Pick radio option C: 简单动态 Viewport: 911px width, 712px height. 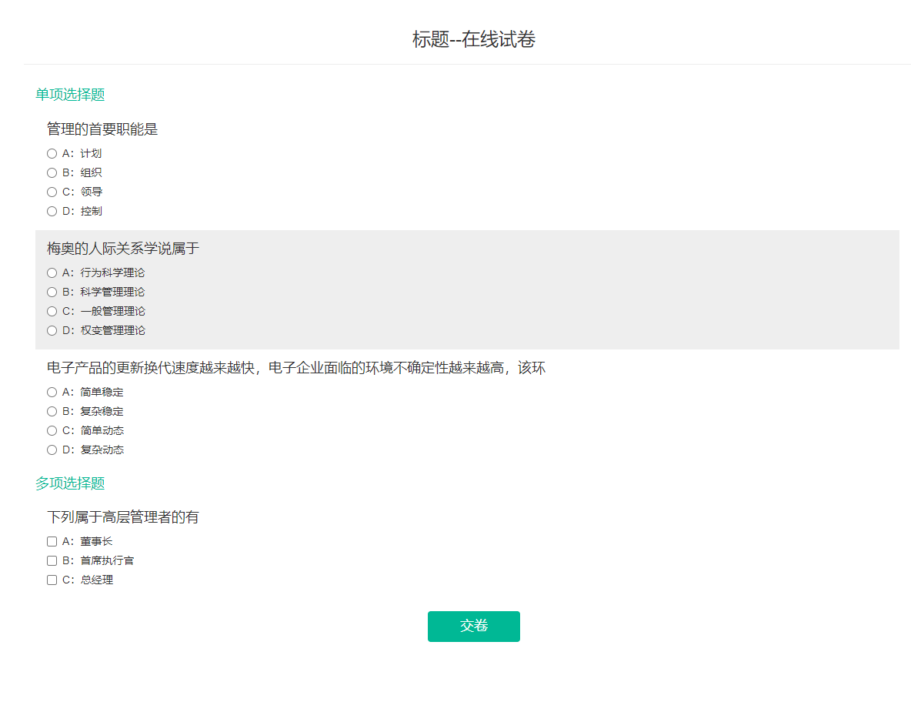coord(52,430)
